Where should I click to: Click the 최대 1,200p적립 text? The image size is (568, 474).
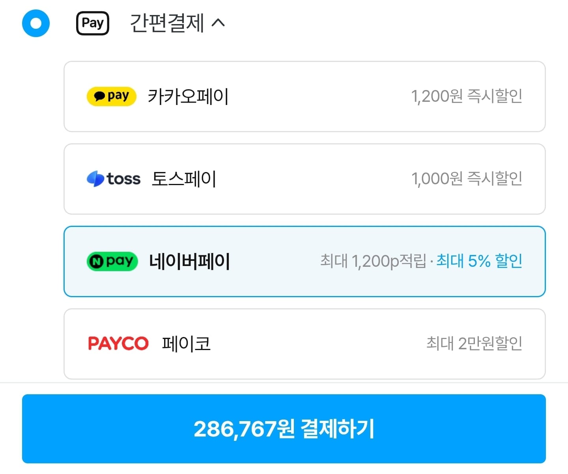click(373, 261)
